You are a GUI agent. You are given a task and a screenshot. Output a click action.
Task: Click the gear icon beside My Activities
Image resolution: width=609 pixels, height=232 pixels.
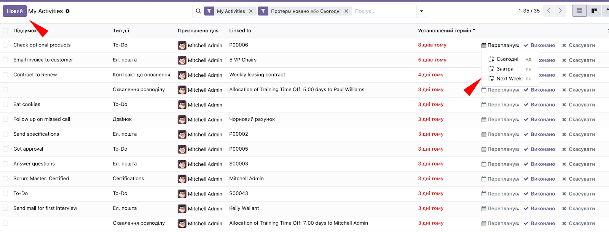coord(68,11)
